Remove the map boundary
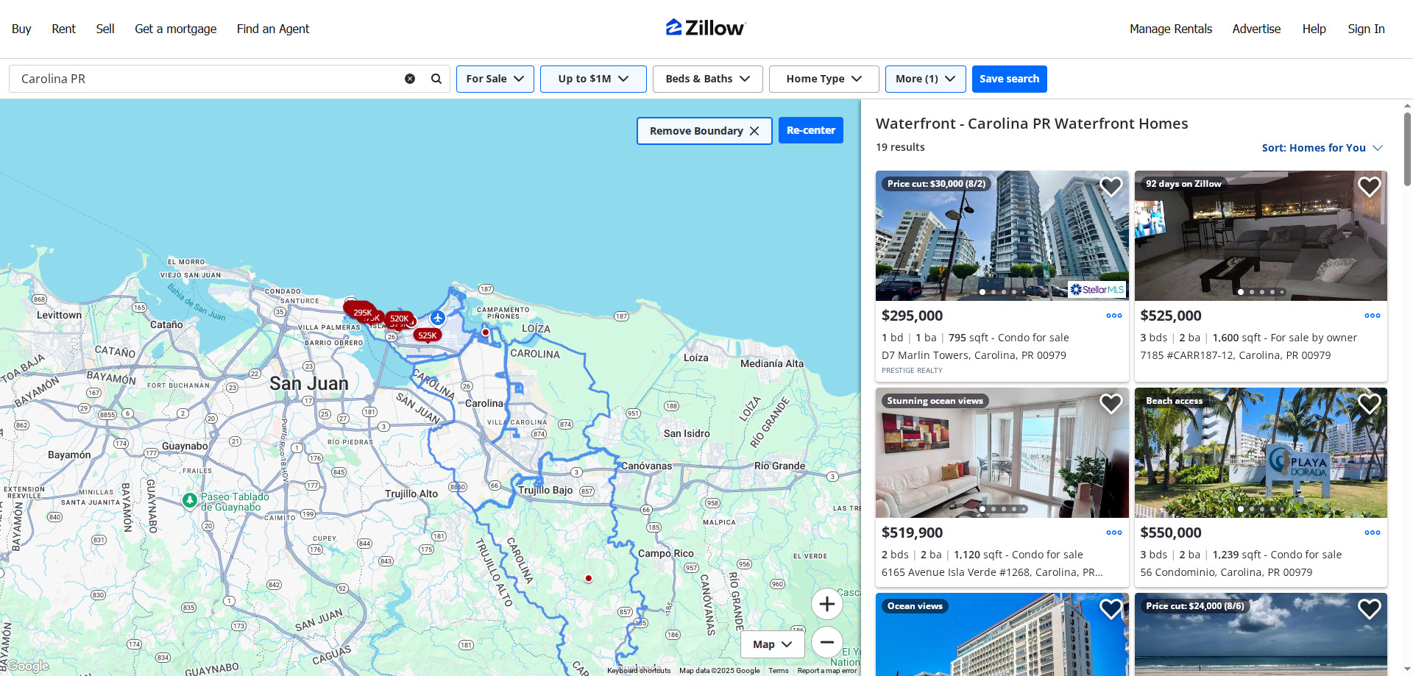 (704, 131)
